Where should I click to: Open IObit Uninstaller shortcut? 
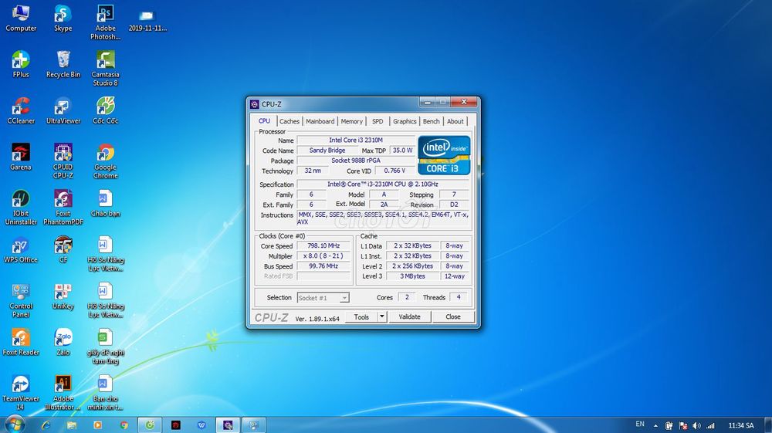[x=21, y=207]
